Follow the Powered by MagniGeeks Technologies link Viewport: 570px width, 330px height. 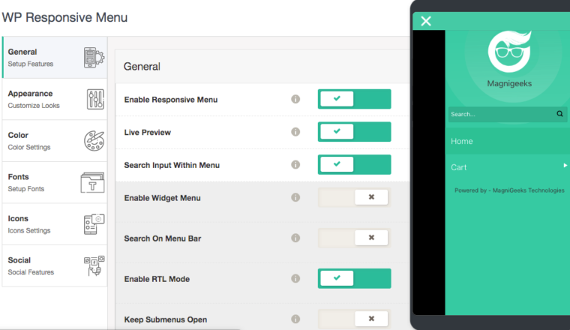509,190
